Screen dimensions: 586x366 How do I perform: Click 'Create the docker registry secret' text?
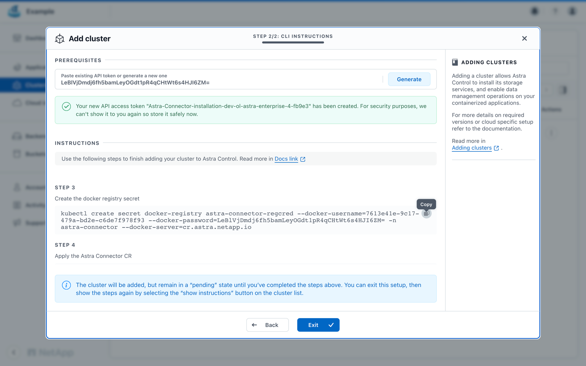click(x=97, y=199)
